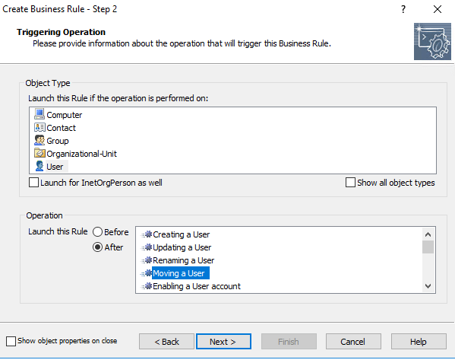Click the operation list scroll-down arrow
455x360 pixels.
428,286
